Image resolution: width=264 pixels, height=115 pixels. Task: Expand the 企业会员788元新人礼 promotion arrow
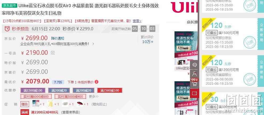pyautogui.click(x=93, y=44)
